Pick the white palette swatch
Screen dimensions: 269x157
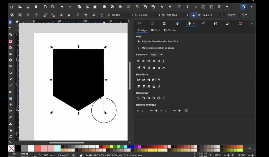coord(31,148)
